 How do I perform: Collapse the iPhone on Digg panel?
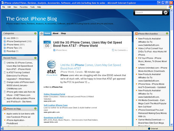(x=35, y=109)
